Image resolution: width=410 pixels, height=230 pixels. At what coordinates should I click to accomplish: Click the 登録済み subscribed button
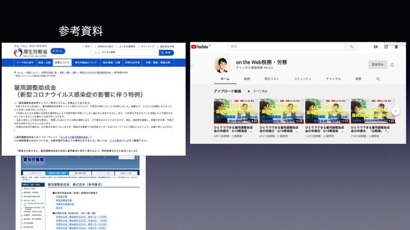377,65
